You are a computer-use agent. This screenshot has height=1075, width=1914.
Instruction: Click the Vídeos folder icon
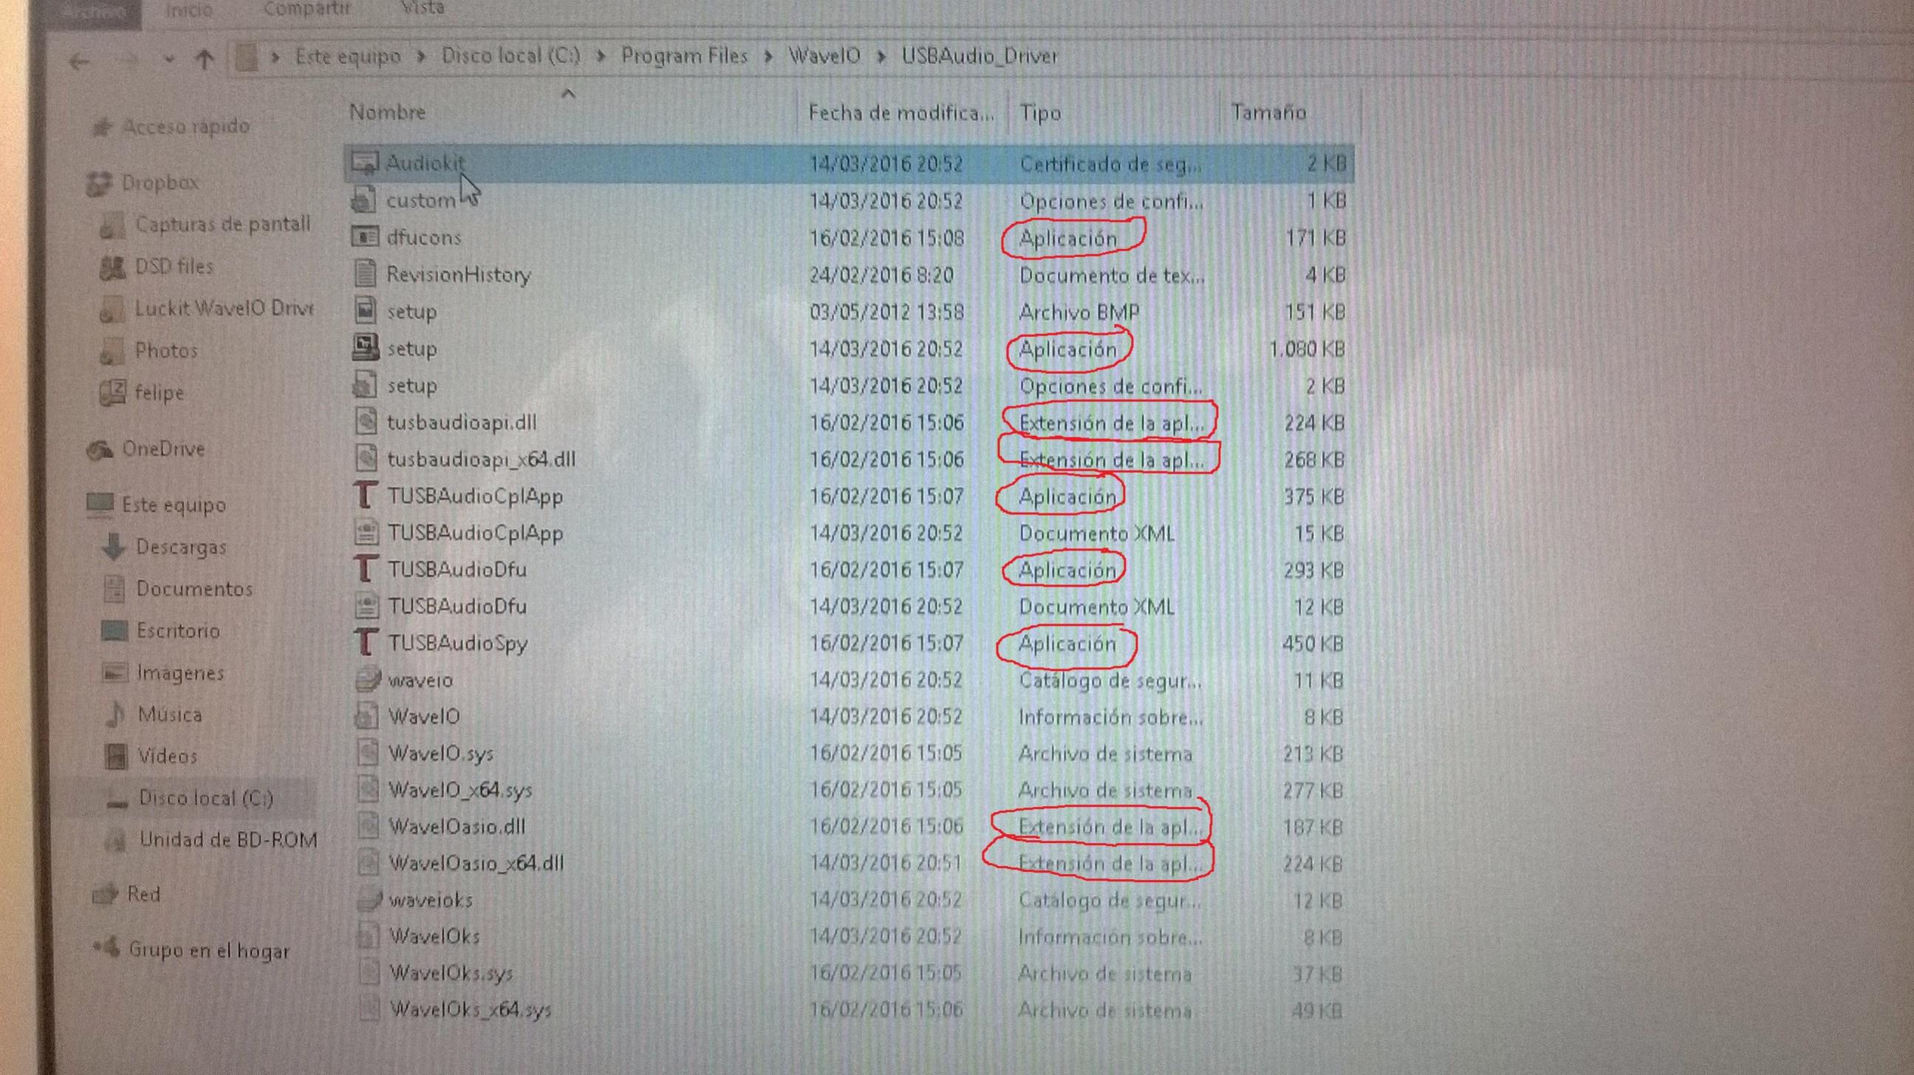pyautogui.click(x=115, y=757)
